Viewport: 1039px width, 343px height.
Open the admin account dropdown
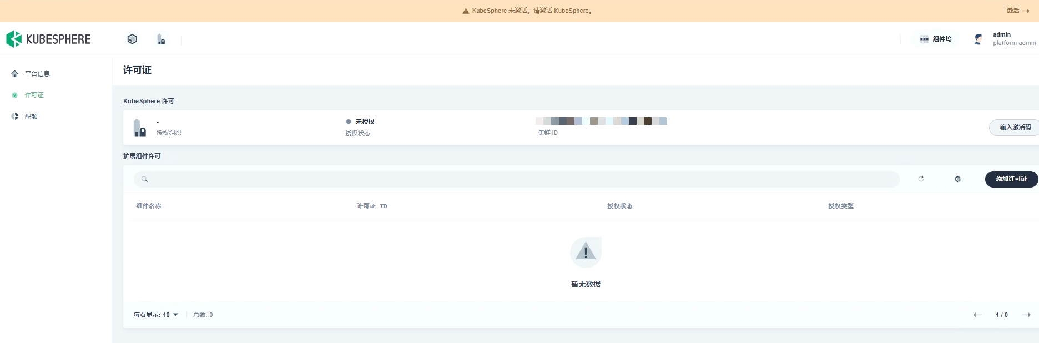pyautogui.click(x=1013, y=39)
